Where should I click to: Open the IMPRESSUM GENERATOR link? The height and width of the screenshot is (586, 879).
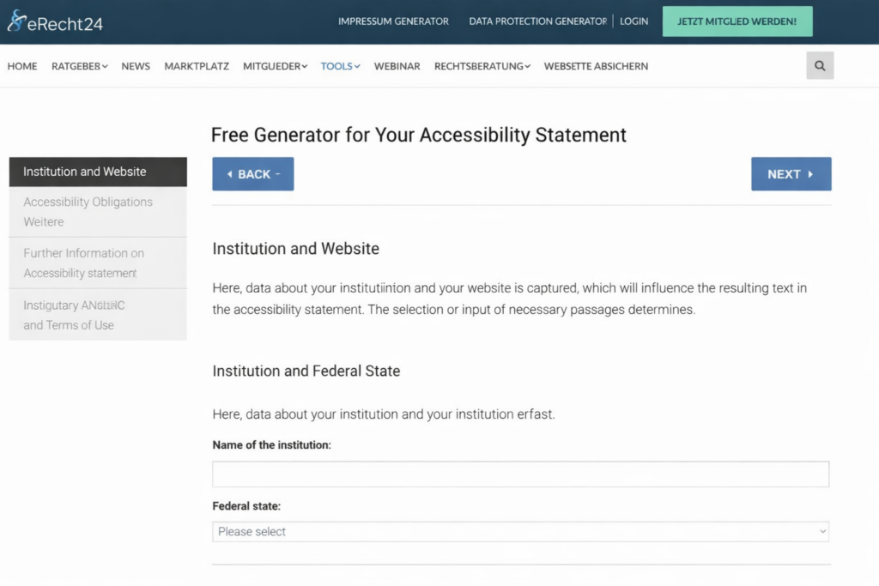(x=393, y=21)
